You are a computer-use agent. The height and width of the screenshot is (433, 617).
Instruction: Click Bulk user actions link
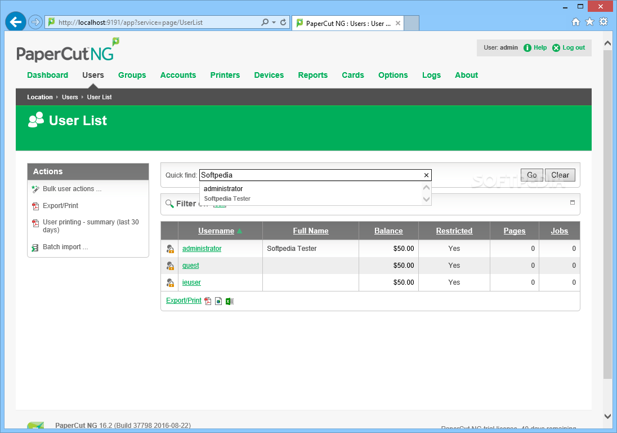coord(72,189)
